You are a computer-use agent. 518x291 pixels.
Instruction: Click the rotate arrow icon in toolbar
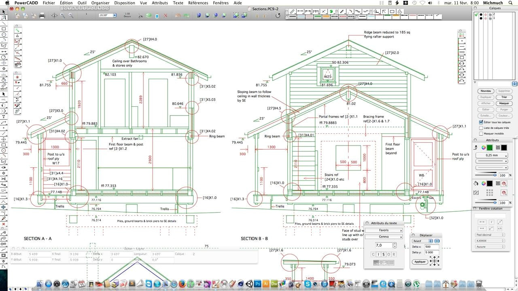tap(278, 16)
